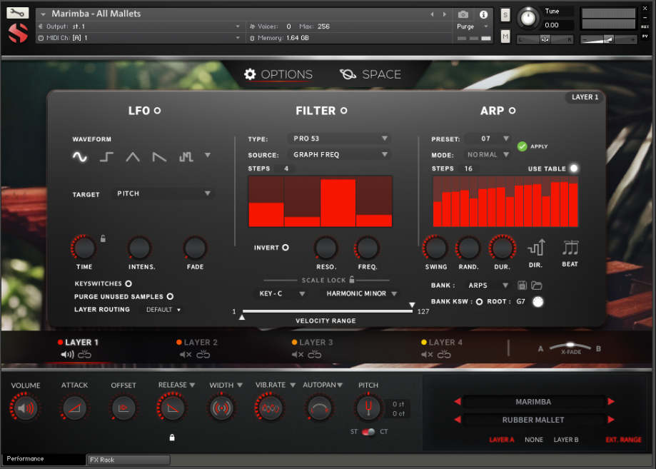Mute Layer 1 with its speaker icon
The image size is (656, 469).
(68, 354)
